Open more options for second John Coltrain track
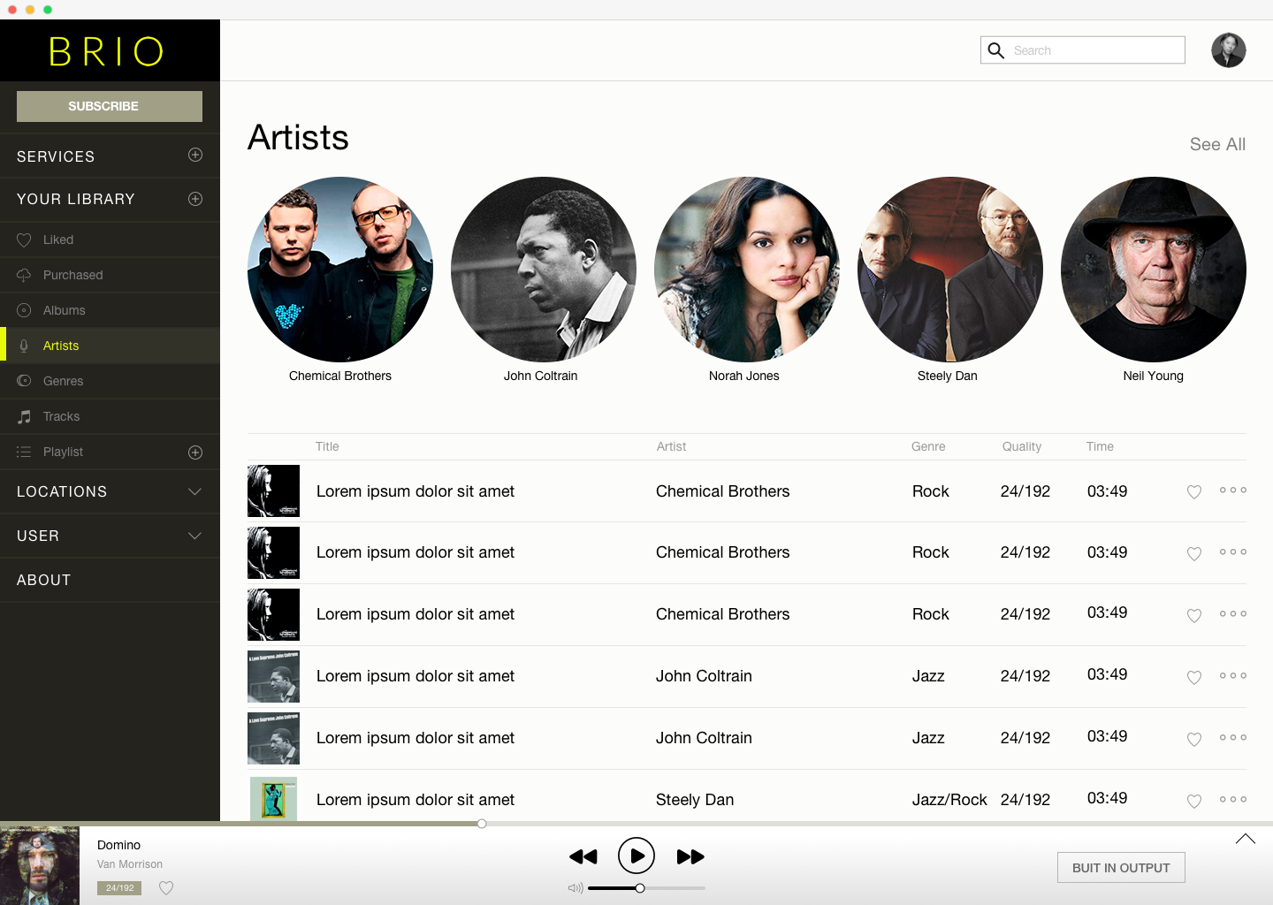This screenshot has height=905, width=1273. point(1232,737)
